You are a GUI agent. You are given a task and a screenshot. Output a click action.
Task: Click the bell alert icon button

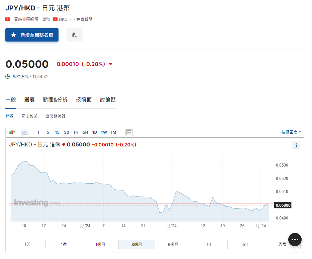pyautogui.click(x=74, y=35)
